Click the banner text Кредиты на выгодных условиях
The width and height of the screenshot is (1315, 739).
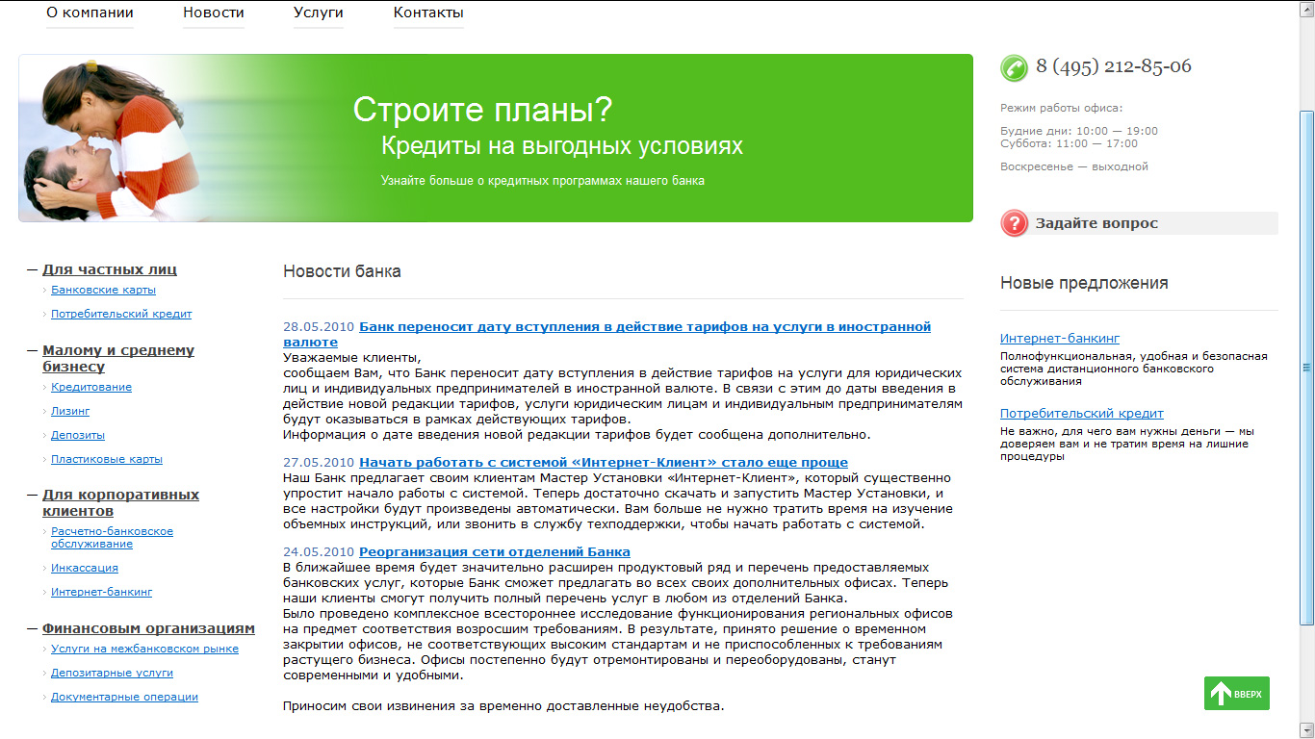[562, 146]
